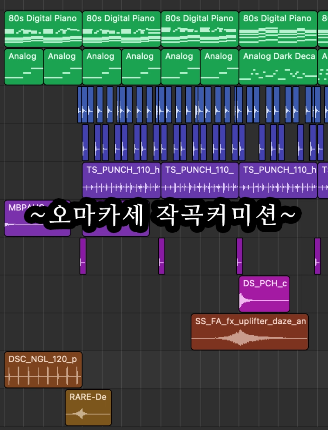Image resolution: width=328 pixels, height=430 pixels.
Task: Select the DS_PCH_c audio region
Action: coord(264,294)
